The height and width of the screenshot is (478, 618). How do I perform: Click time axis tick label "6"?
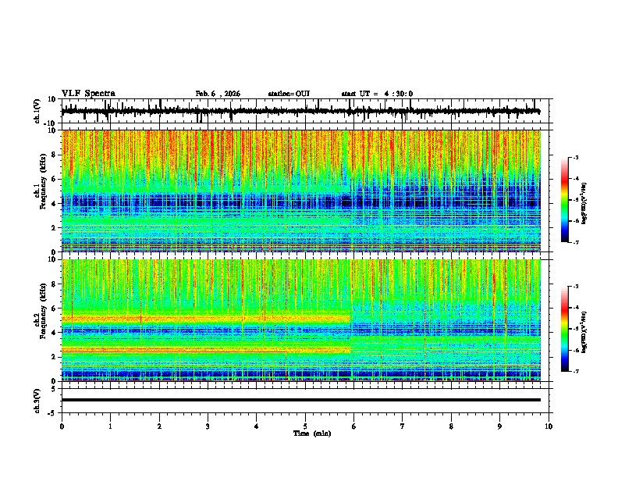(354, 426)
